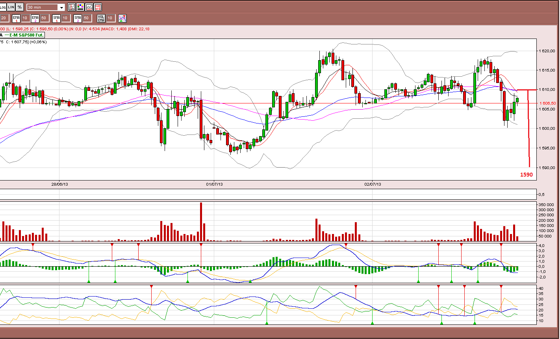Click the 1 620,00 price axis label
Screen dimensions: 560x339
(x=547, y=51)
